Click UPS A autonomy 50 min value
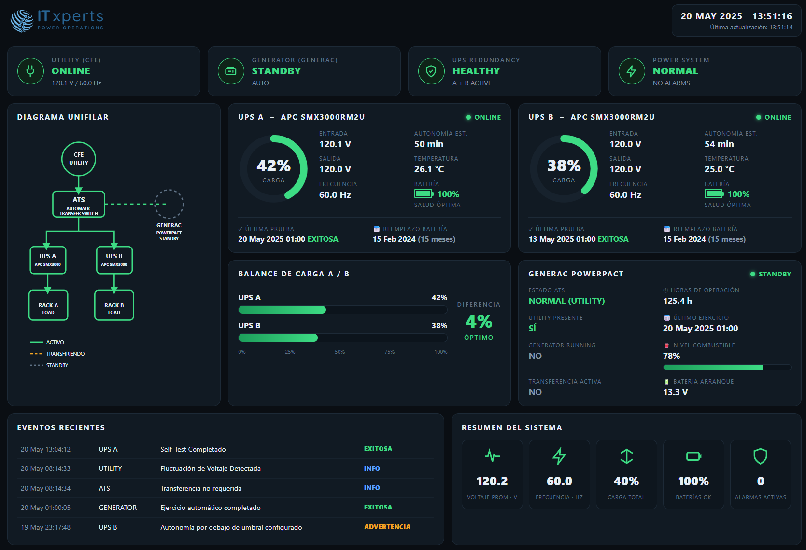The width and height of the screenshot is (806, 550). (x=429, y=144)
